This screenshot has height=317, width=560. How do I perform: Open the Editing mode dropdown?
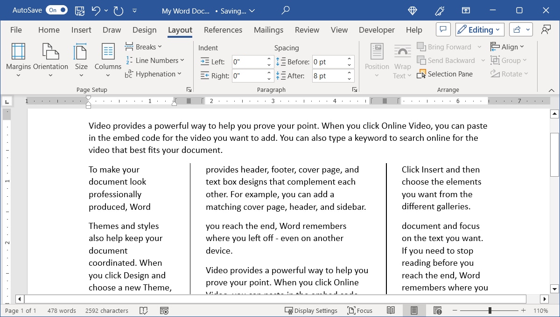pyautogui.click(x=479, y=29)
